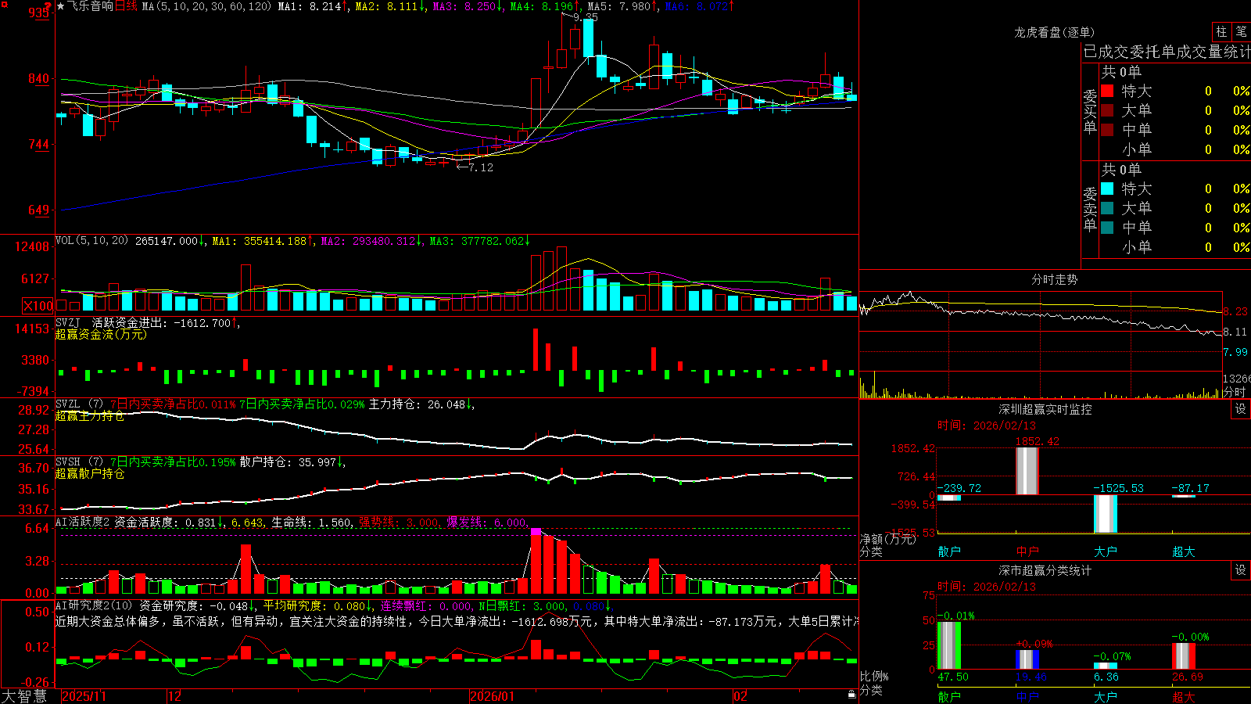1251x704 pixels.
Task: Select 超大 category in 深市超赢分类统计 chart
Action: coord(1184,697)
